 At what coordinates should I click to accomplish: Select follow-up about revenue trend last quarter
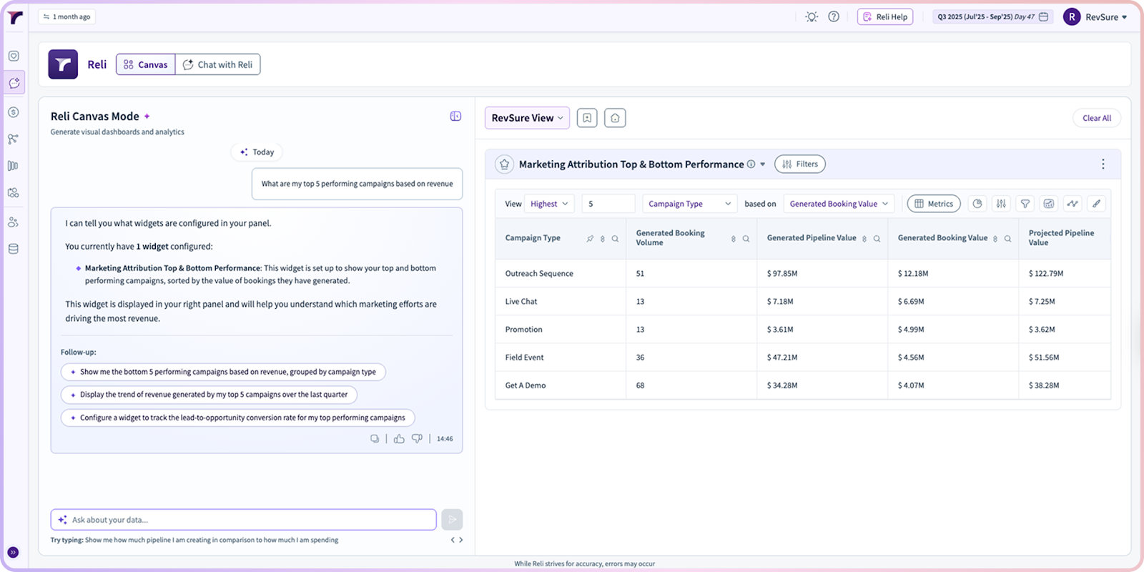(x=209, y=395)
